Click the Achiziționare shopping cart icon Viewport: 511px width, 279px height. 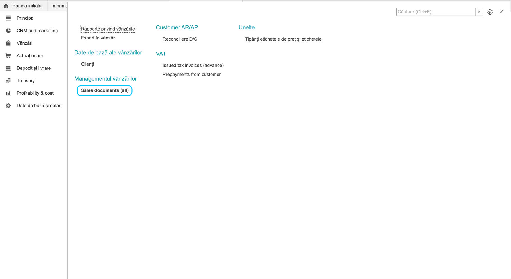[x=8, y=55]
